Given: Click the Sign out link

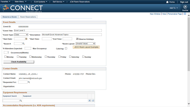Looking at the screenshot, I should 184,2.
